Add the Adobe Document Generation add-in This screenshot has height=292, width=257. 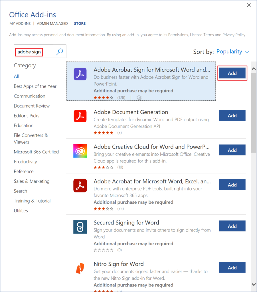click(232, 115)
